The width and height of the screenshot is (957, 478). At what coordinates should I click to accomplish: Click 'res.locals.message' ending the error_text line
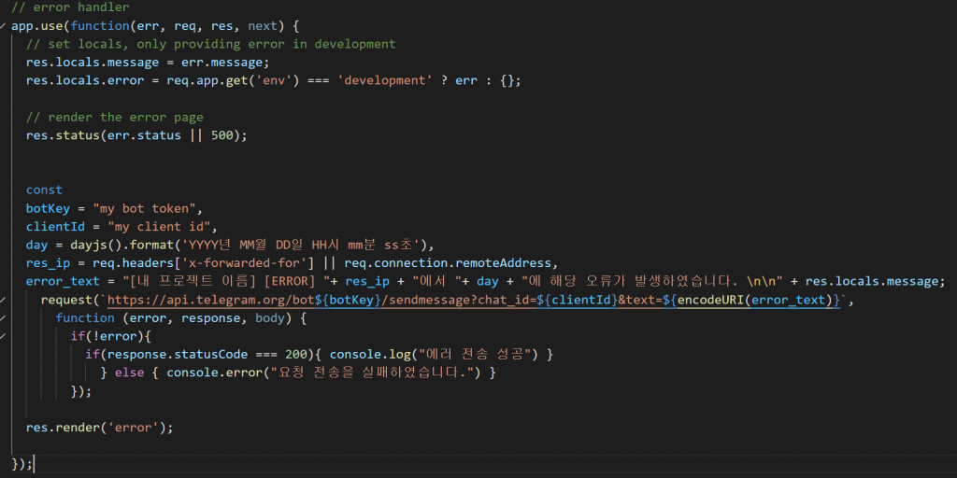pyautogui.click(x=871, y=281)
